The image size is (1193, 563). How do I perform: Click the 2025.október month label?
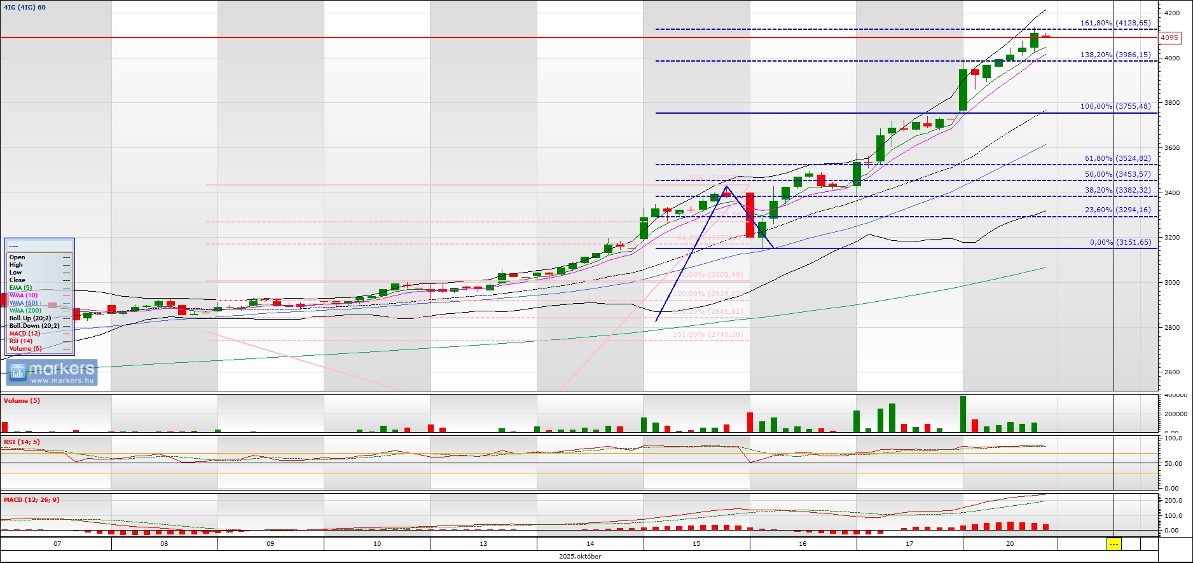click(580, 556)
